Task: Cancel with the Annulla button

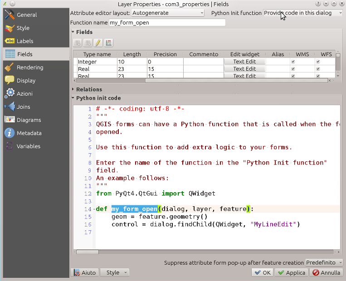Action: click(x=327, y=273)
